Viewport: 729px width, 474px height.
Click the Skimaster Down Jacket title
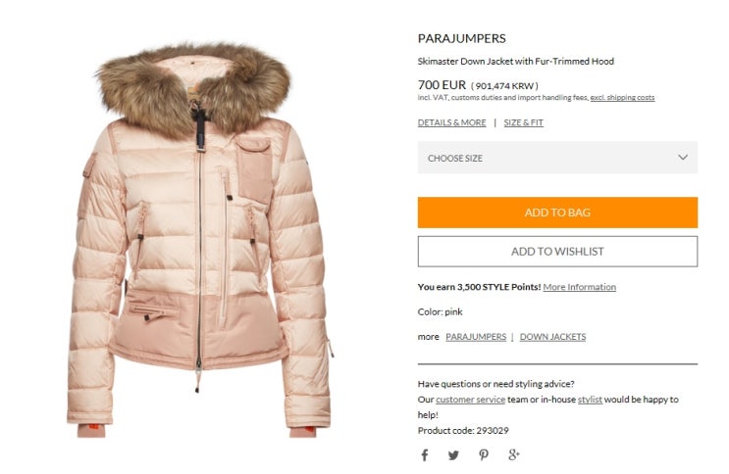(516, 62)
